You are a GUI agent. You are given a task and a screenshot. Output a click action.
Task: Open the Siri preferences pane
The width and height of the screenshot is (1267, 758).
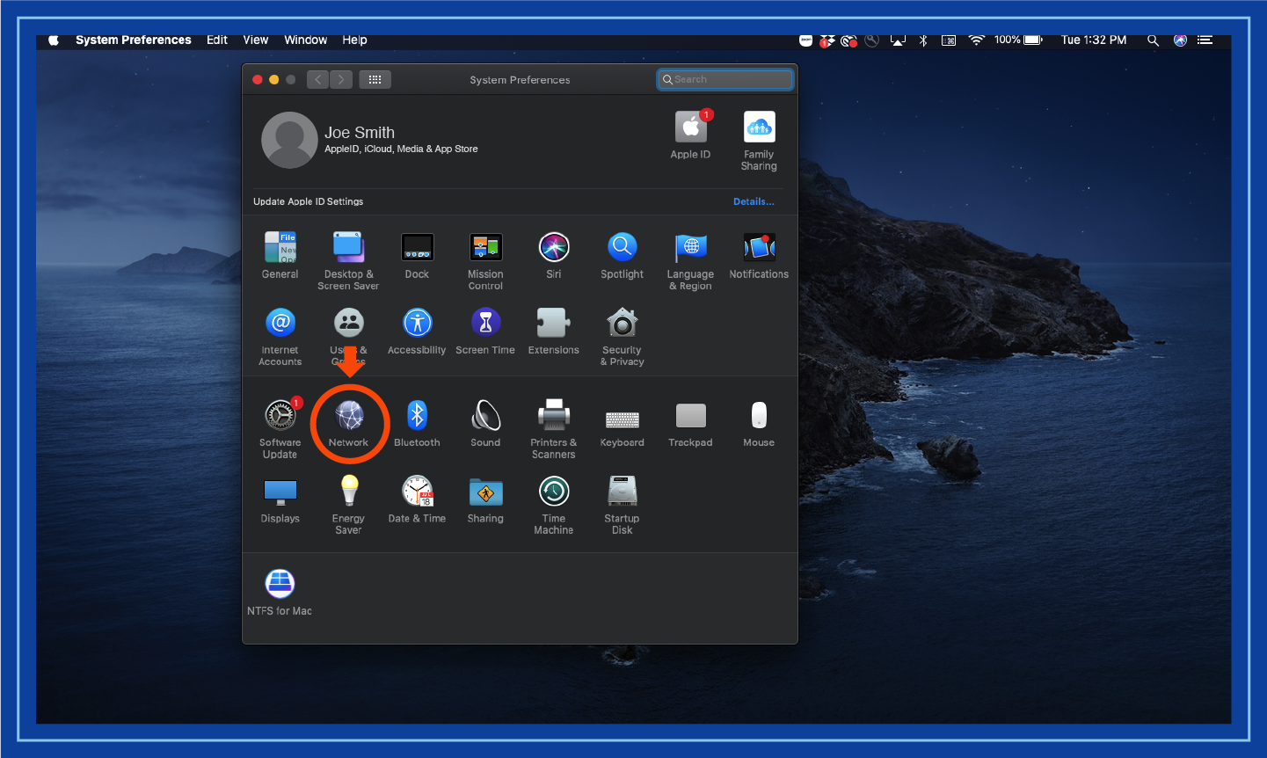pyautogui.click(x=553, y=248)
